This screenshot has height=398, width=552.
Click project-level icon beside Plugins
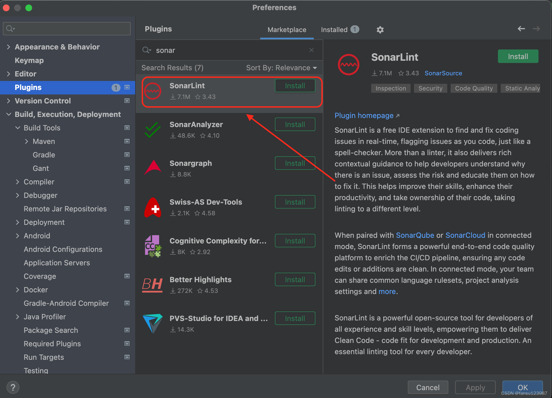(x=127, y=87)
